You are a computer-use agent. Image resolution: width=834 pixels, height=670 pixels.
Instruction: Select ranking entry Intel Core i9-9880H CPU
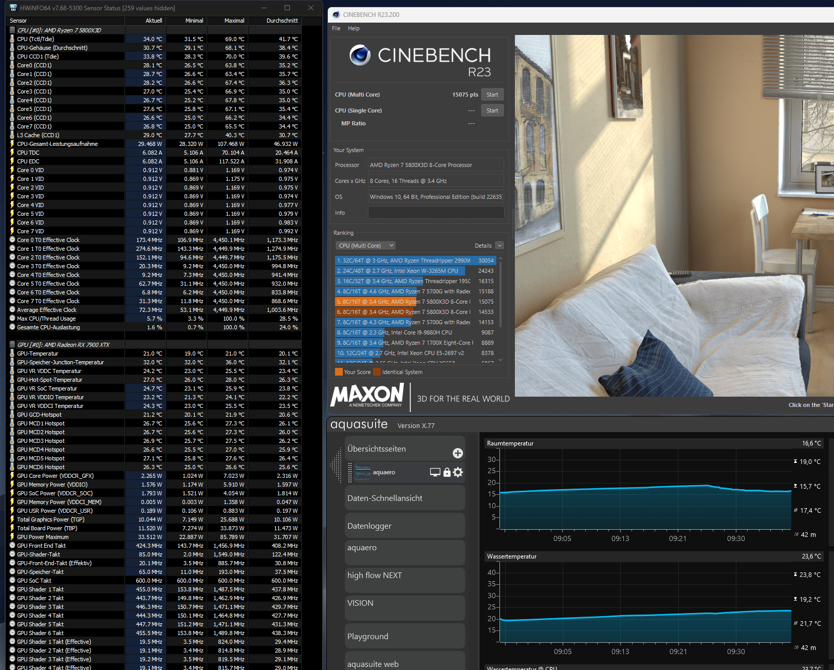415,332
